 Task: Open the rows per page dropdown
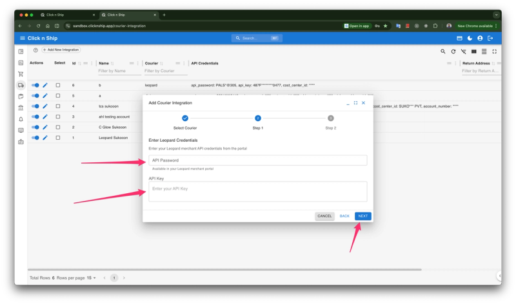click(91, 278)
